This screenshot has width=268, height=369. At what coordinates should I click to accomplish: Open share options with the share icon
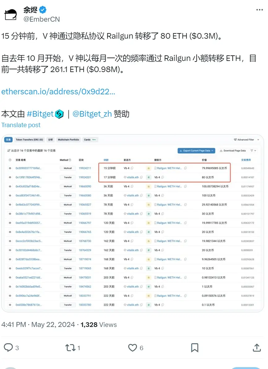[257, 348]
